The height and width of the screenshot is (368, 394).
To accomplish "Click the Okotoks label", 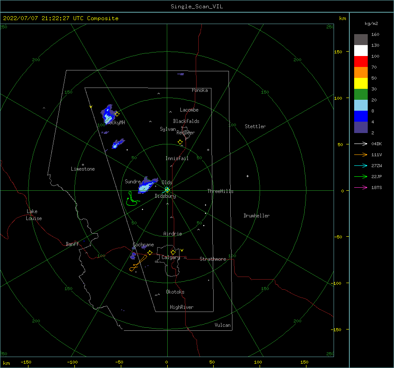I will 175,292.
